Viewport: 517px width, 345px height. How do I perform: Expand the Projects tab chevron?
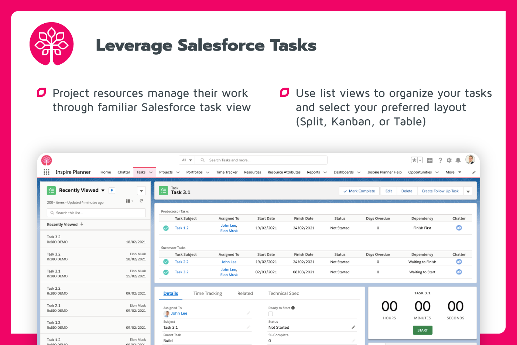click(x=178, y=172)
